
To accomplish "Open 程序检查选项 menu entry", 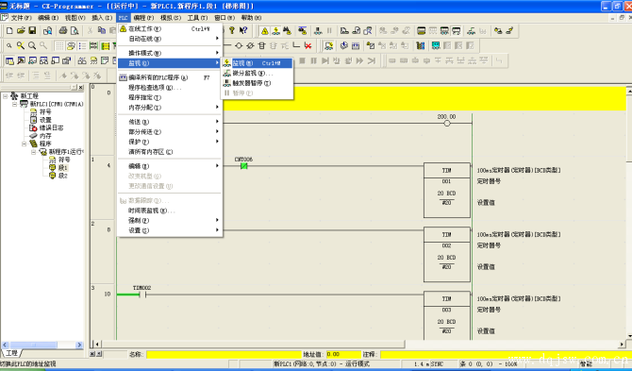I will coord(170,88).
